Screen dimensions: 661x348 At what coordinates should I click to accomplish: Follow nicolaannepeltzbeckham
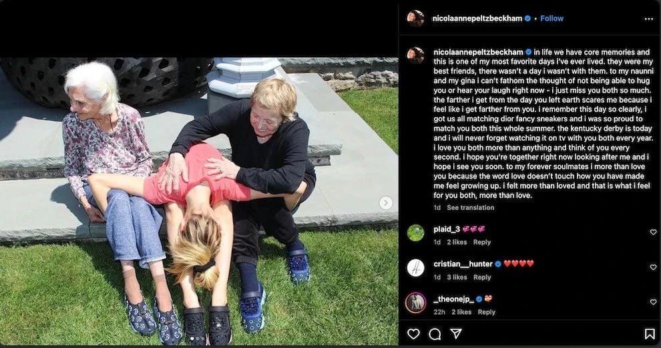(552, 19)
